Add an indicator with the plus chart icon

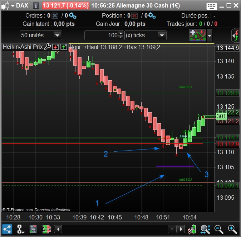(x=198, y=35)
